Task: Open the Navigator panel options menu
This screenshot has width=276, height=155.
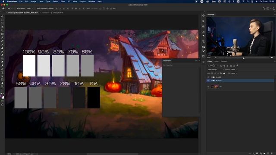Action: 275,14
